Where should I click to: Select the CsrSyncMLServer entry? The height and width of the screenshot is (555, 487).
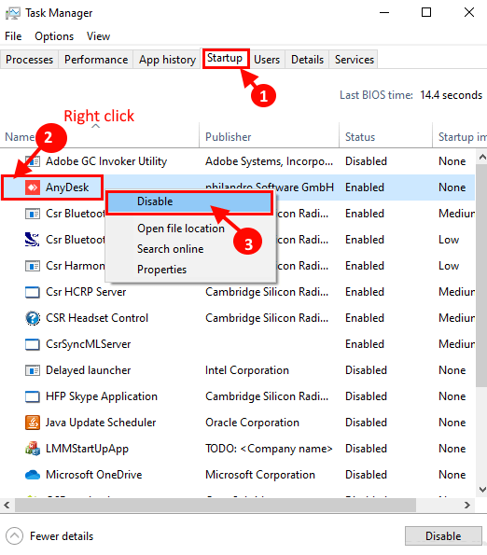pos(89,344)
